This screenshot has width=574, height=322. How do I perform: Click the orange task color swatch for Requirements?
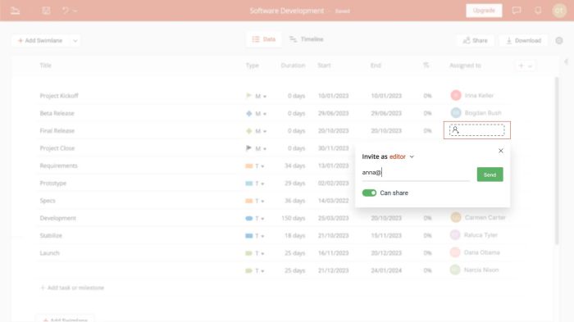249,166
